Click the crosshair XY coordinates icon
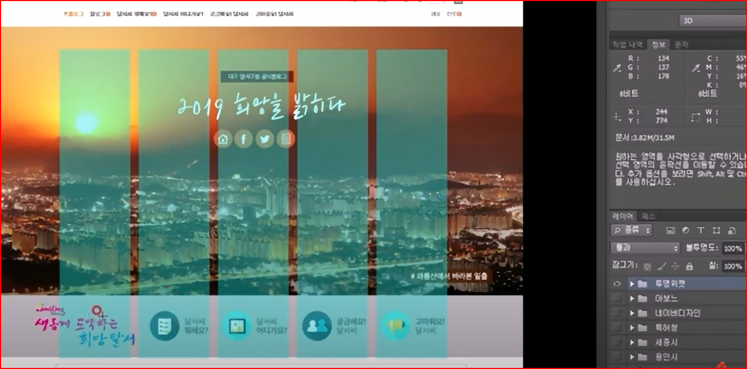The width and height of the screenshot is (747, 369). tap(617, 116)
